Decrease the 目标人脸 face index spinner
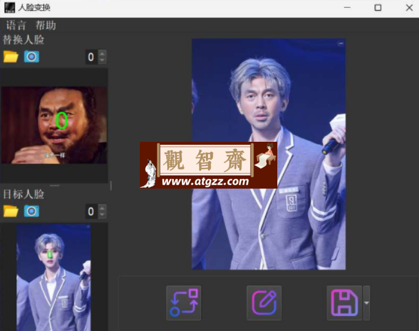Screen dimensions: 419x331 [x=102, y=215]
